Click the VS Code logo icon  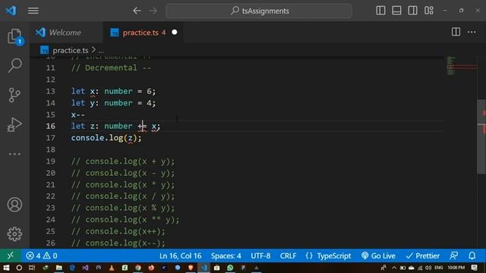coord(11,11)
